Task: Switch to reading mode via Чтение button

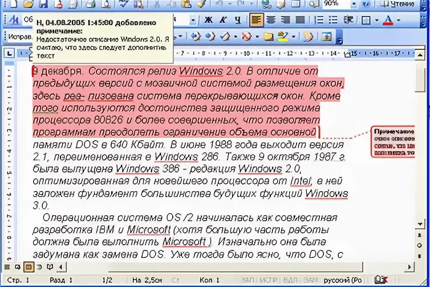Action: point(397,4)
